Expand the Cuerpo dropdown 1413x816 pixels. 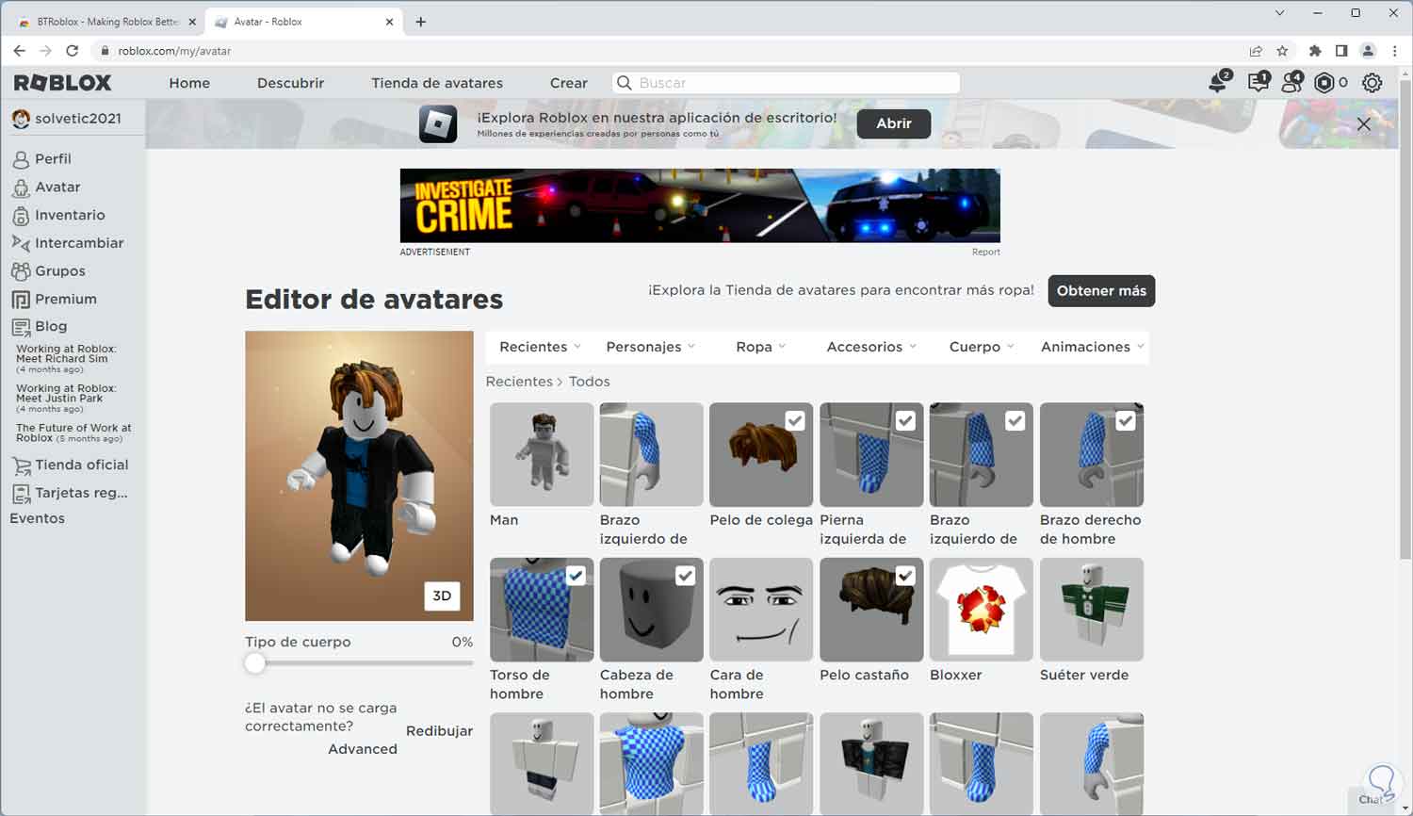[x=982, y=347]
